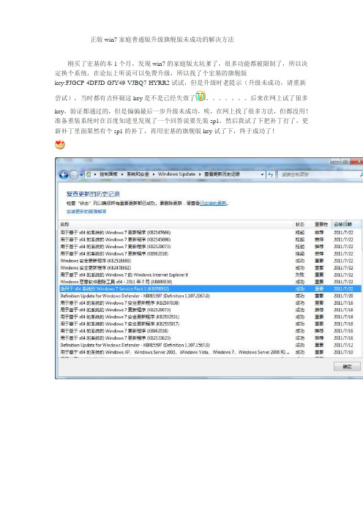Click the document title about win7 升级旗舰版
The width and height of the screenshot is (363, 514).
[162, 40]
